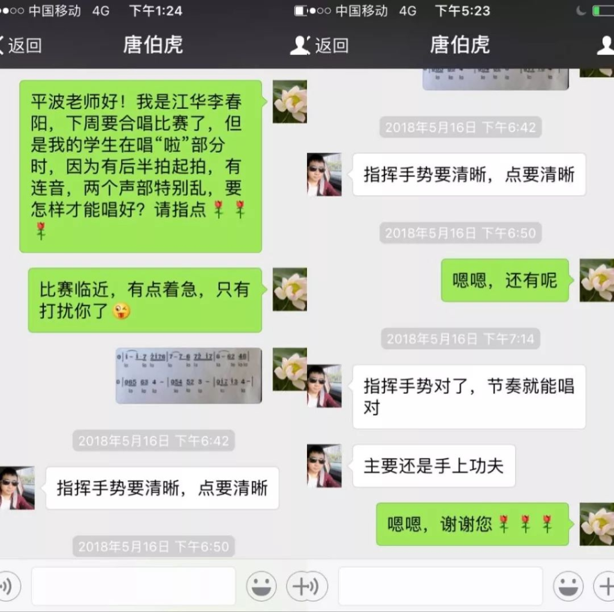This screenshot has height=612, width=614.
Task: Open emoji picker in right chat
Action: point(568,586)
